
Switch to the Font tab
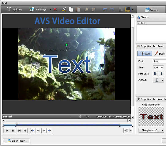pos(145,53)
